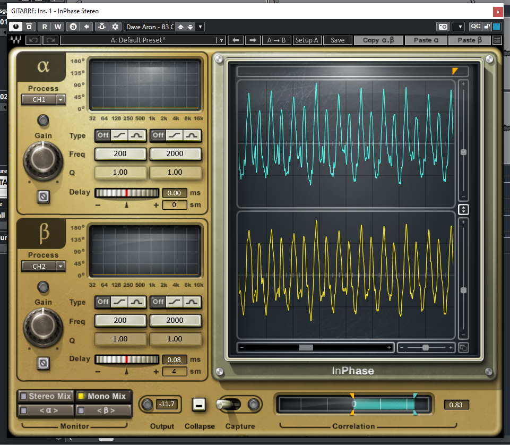
Task: Click the waveform horizontal zoom slider
Action: pos(426,348)
